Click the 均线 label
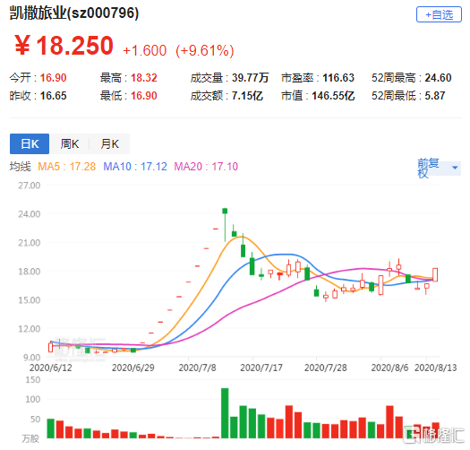Viewport: 470px width, 450px height. (x=20, y=167)
